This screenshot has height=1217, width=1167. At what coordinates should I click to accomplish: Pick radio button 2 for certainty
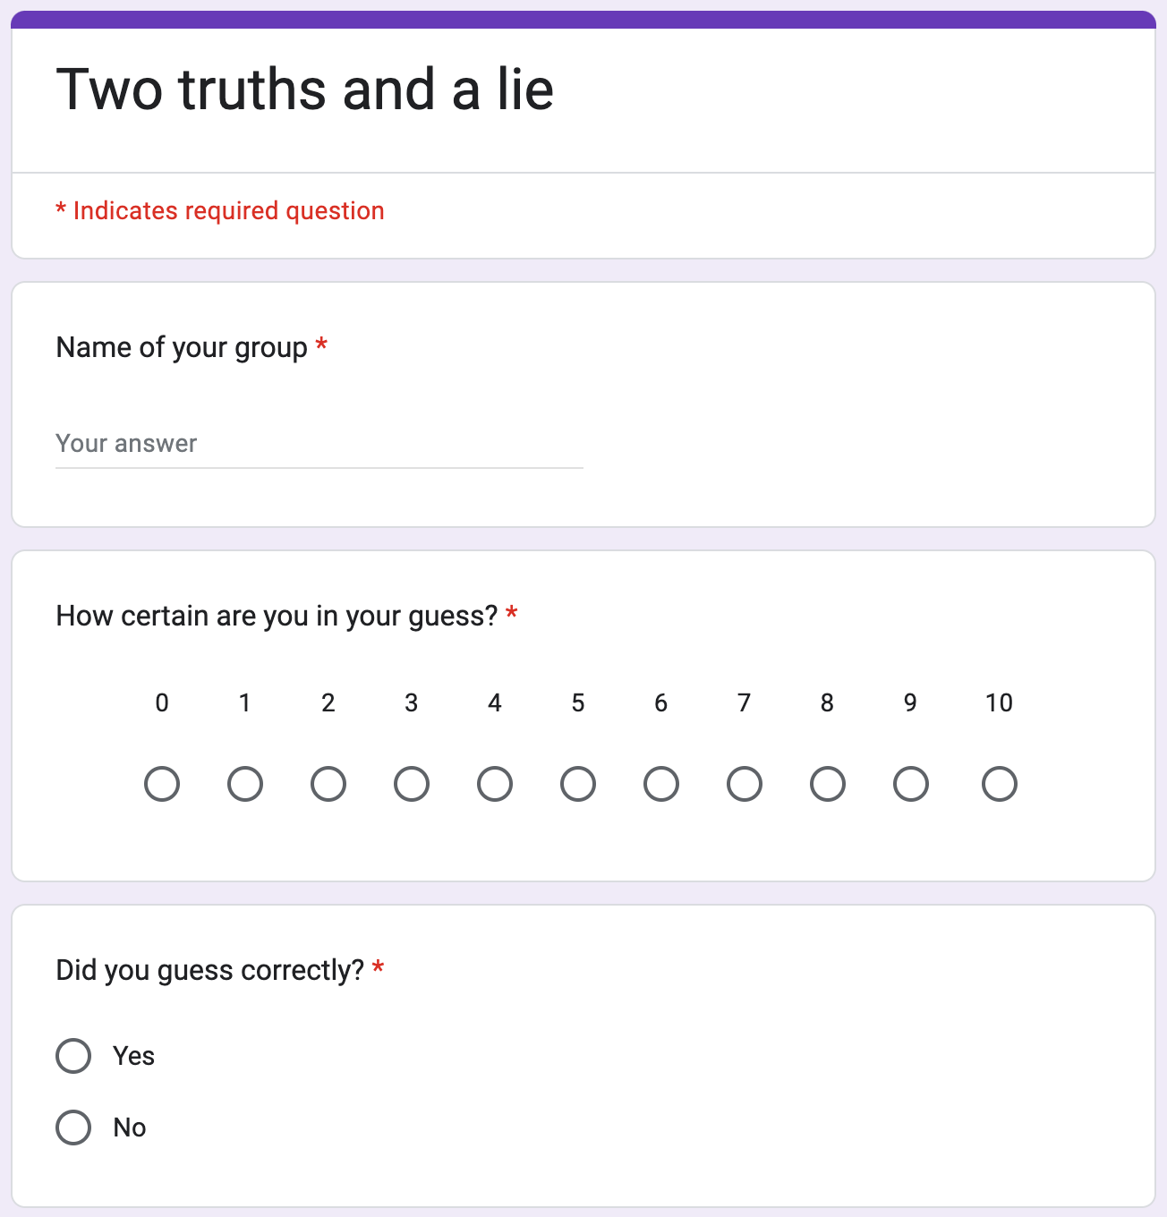click(328, 784)
